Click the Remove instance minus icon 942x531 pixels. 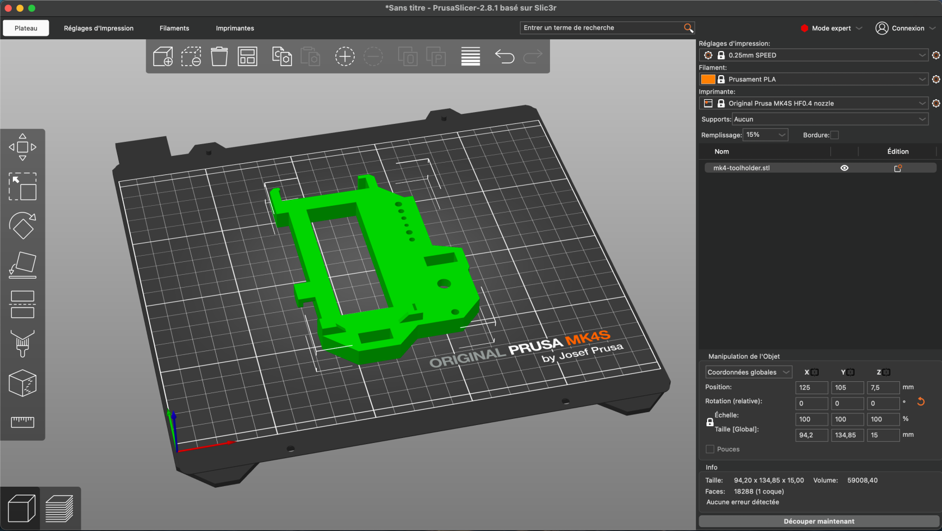pos(373,57)
